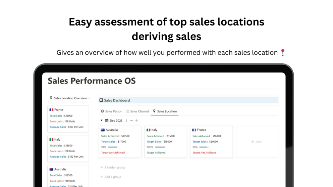Click Average Sales $132 Per Unit text
The width and height of the screenshot is (333, 187).
67,157
